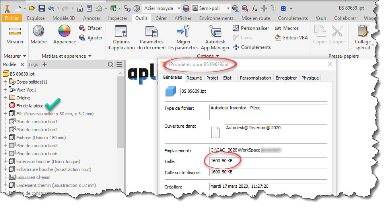389x208 pixels.
Task: Click Migrer les paramètres icon
Action: tap(183, 32)
